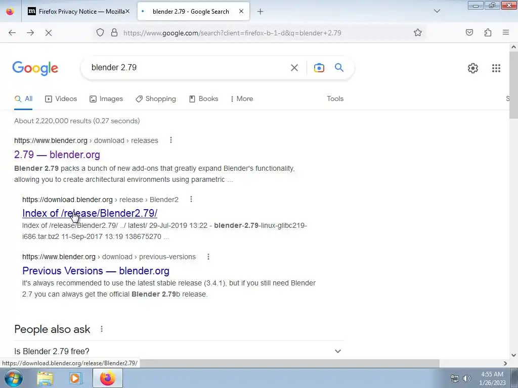Stop loading the page

click(49, 33)
